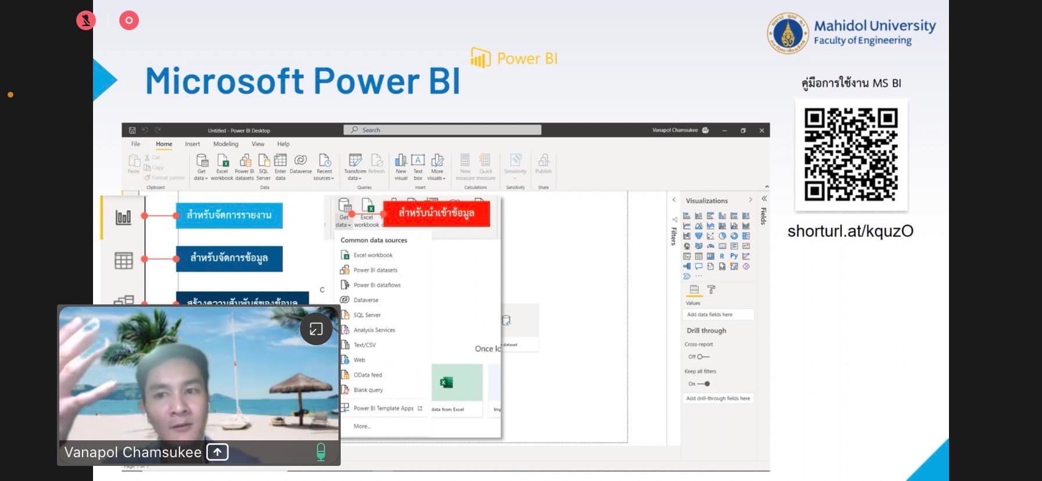Click More... at bottom of data menu
The height and width of the screenshot is (481, 1042).
[x=362, y=426]
